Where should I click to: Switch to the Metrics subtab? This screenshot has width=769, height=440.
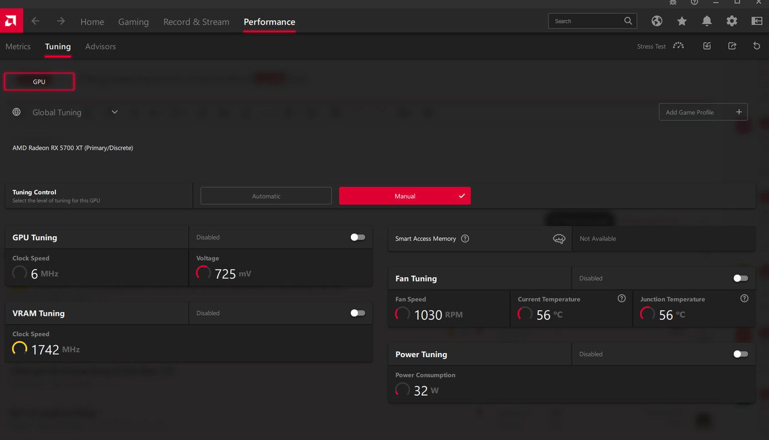pos(18,46)
